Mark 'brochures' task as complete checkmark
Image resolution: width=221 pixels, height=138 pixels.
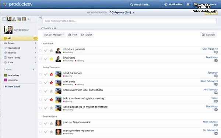(46, 59)
